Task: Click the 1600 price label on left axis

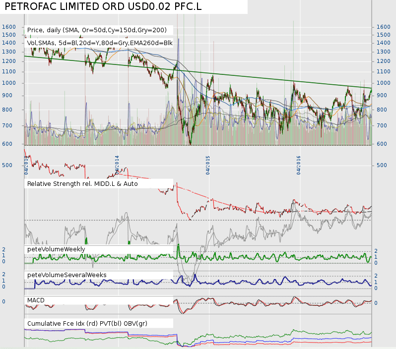Action: [9, 27]
